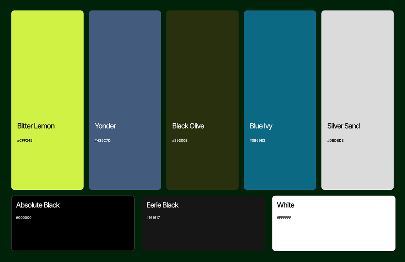Click the hex code #161617
This screenshot has width=405, height=262.
pos(153,218)
